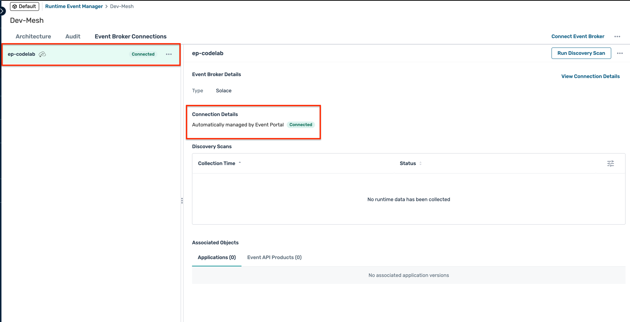Switch to the Architecture tab
Image resolution: width=630 pixels, height=322 pixels.
tap(33, 36)
